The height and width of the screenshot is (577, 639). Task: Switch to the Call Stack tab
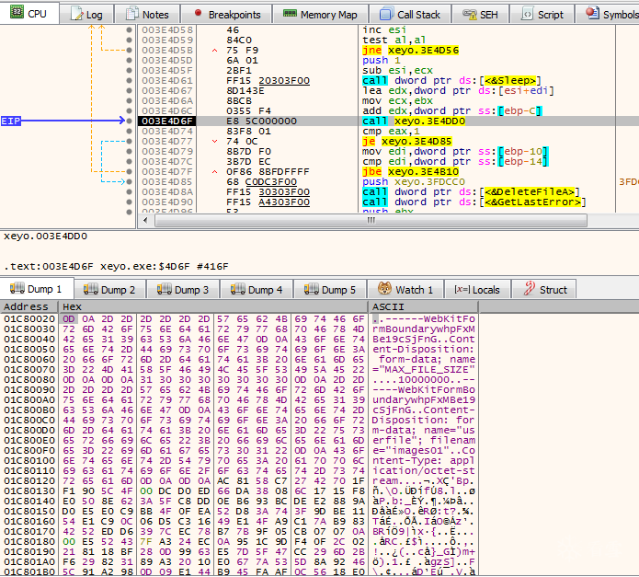click(410, 15)
